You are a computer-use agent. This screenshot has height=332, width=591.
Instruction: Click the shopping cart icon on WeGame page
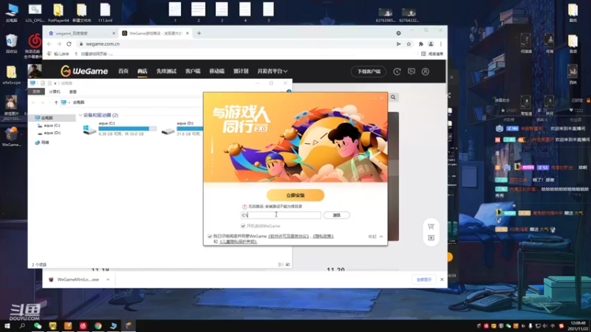coord(431,226)
